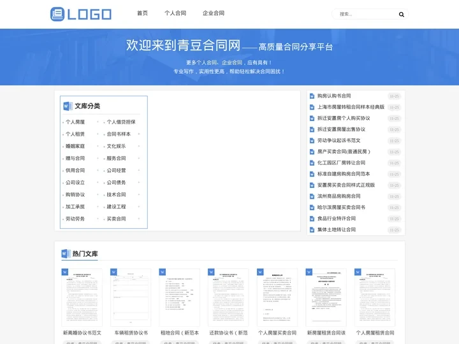Click doc icon next to 化工园区厂房转让合同

tap(312, 163)
